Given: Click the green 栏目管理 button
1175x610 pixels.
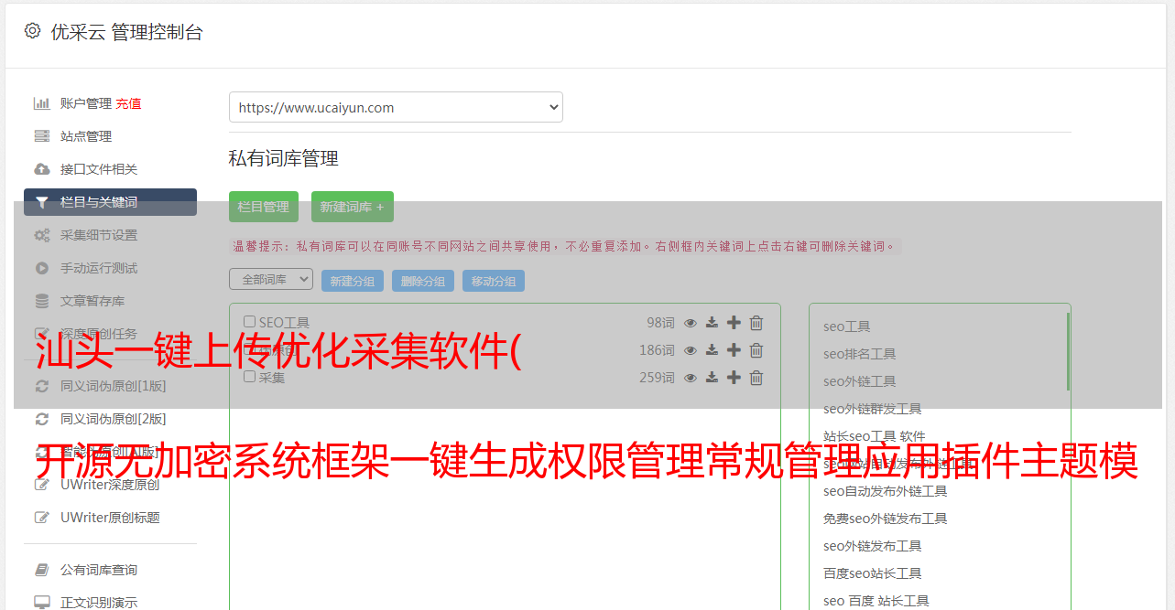Looking at the screenshot, I should click(x=264, y=207).
